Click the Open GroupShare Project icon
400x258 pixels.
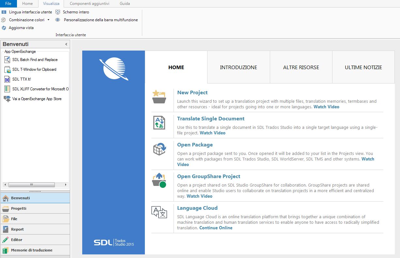pos(159,180)
